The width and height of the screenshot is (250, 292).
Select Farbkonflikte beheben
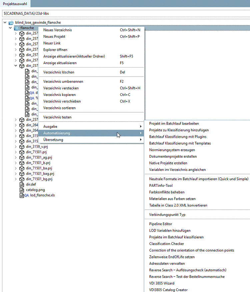click(x=197, y=192)
